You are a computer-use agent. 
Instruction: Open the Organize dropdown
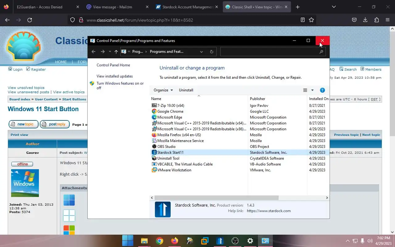(163, 90)
